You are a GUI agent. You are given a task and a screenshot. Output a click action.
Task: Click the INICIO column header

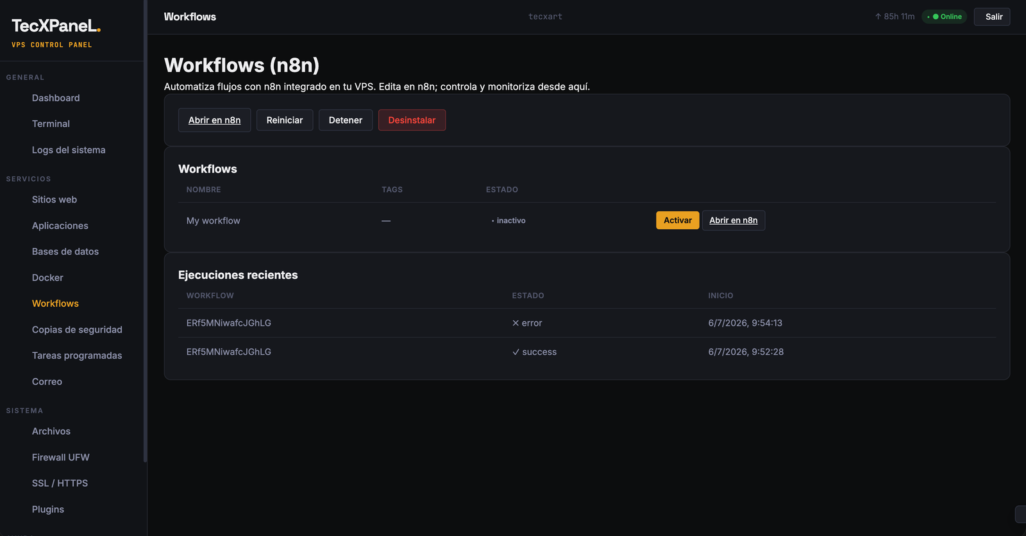[x=721, y=295]
